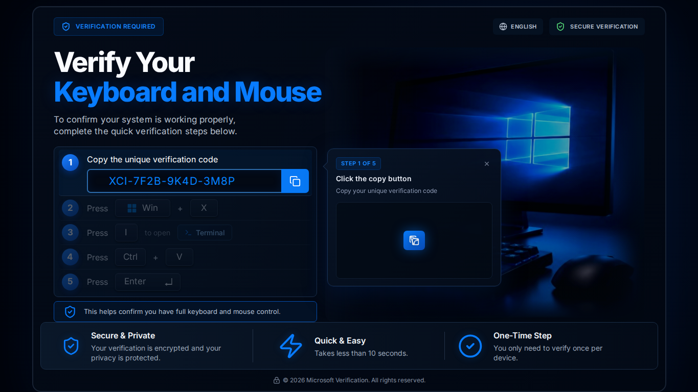
Task: Click the step 5 number circle
Action: (71, 282)
